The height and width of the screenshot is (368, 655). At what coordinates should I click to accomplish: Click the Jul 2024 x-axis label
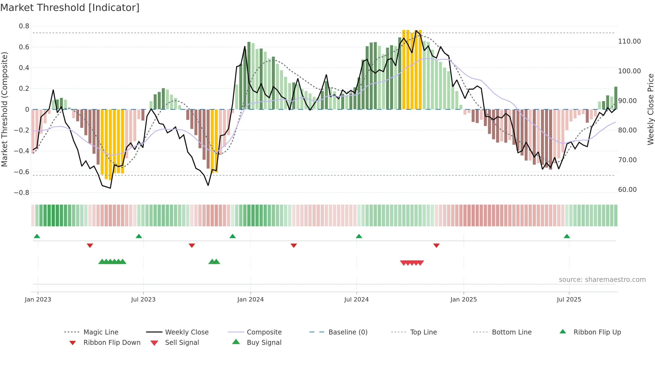356,299
